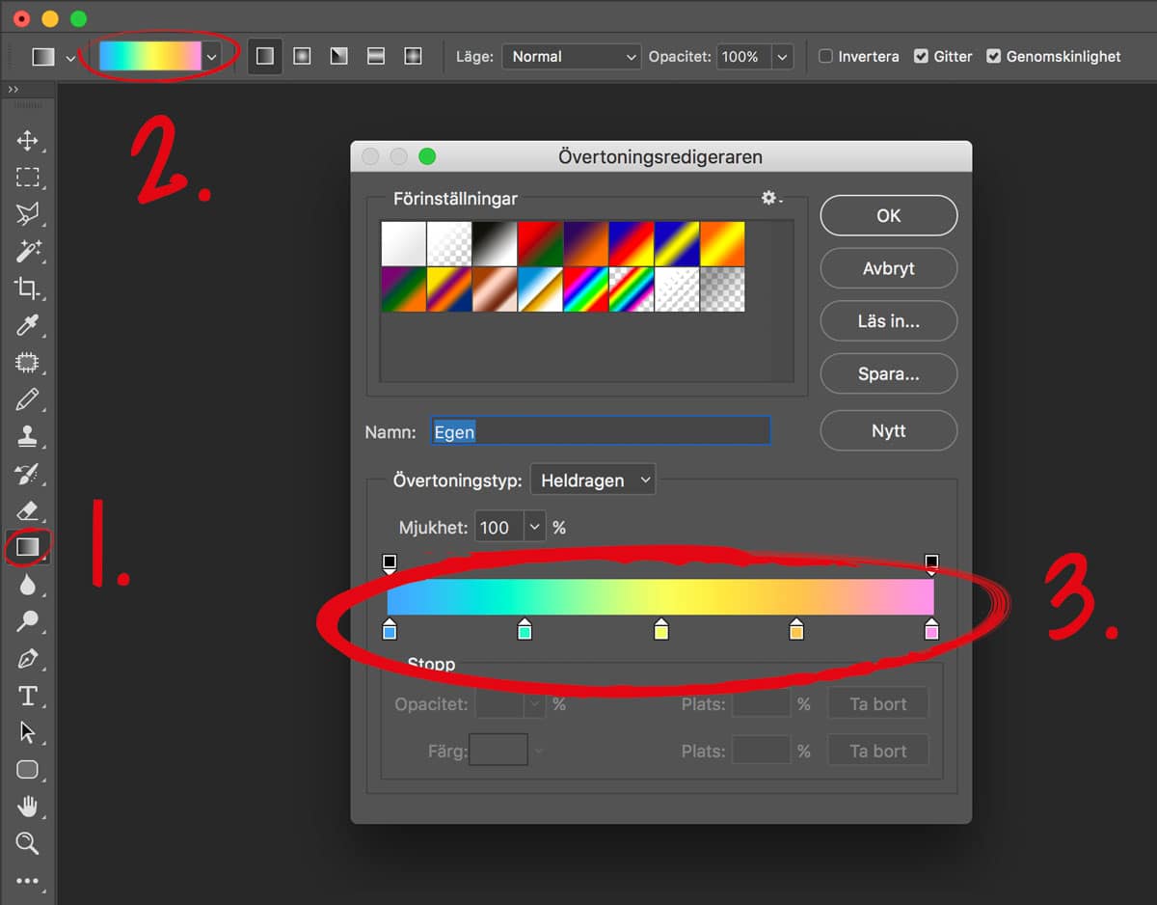Select the teal color stop
The image size is (1157, 905).
[x=525, y=630]
